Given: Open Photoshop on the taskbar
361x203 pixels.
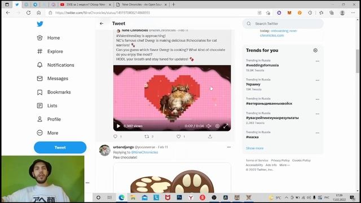Looking at the screenshot, I should coord(179,197).
